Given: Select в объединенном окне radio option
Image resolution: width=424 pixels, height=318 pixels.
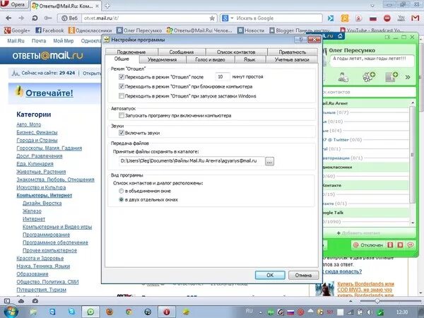Looking at the screenshot, I should point(121,191).
